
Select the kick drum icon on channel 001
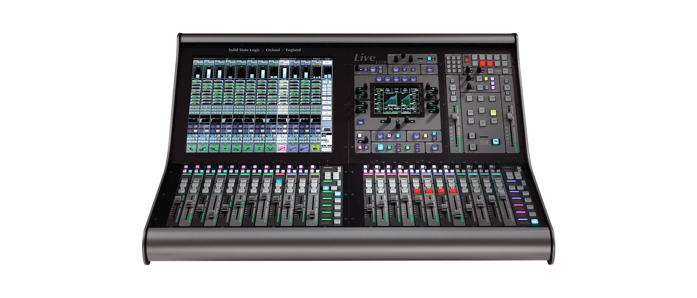192,148
